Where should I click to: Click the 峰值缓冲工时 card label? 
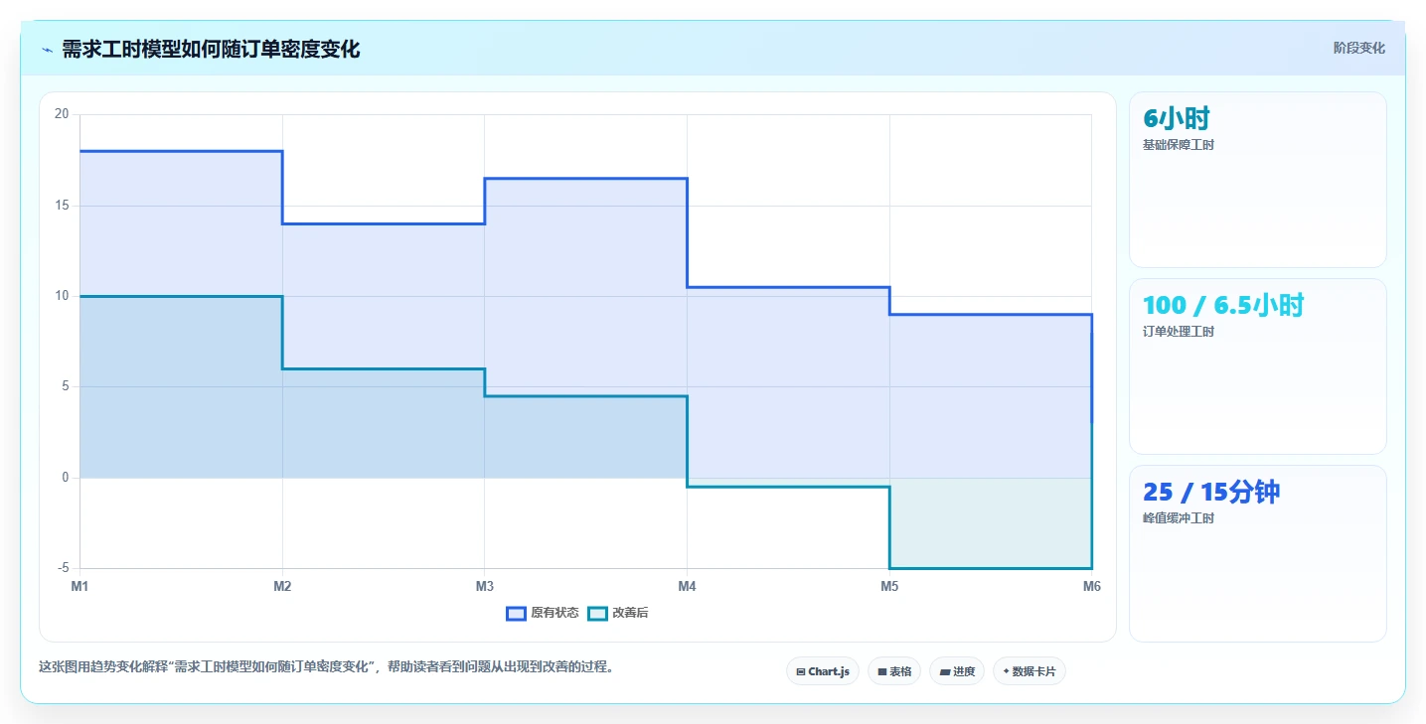click(1179, 518)
